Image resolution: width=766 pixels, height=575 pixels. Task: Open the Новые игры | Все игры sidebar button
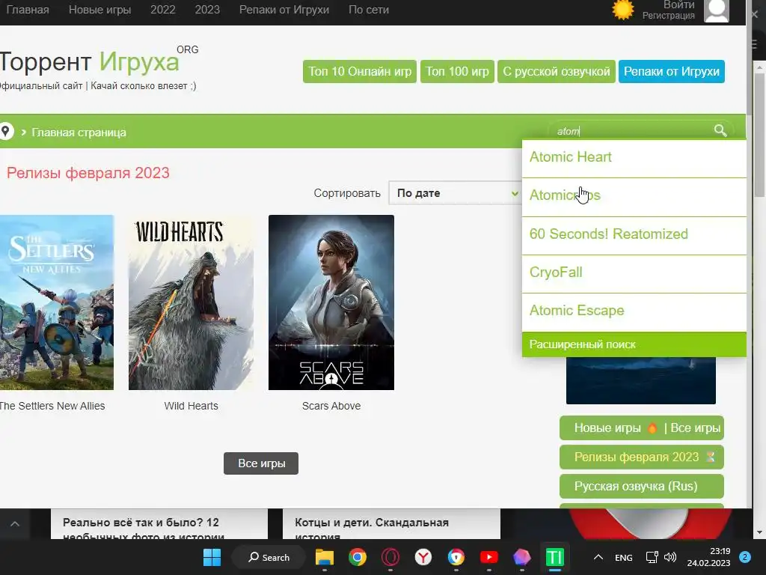pos(641,428)
